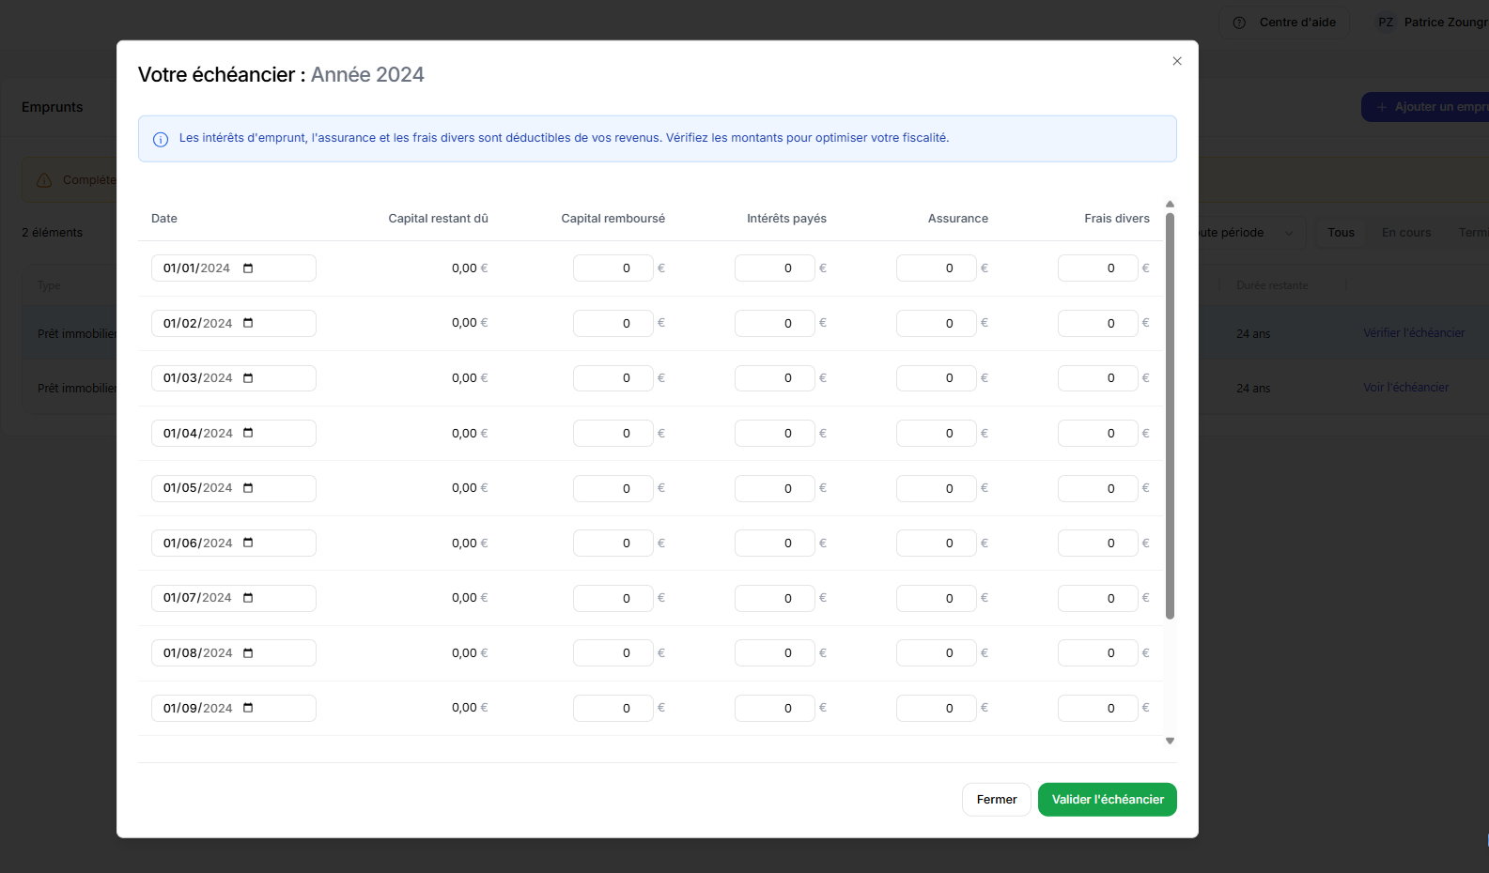Focus Assurance field for 01/07/2024
Image resolution: width=1489 pixels, height=873 pixels.
point(936,598)
